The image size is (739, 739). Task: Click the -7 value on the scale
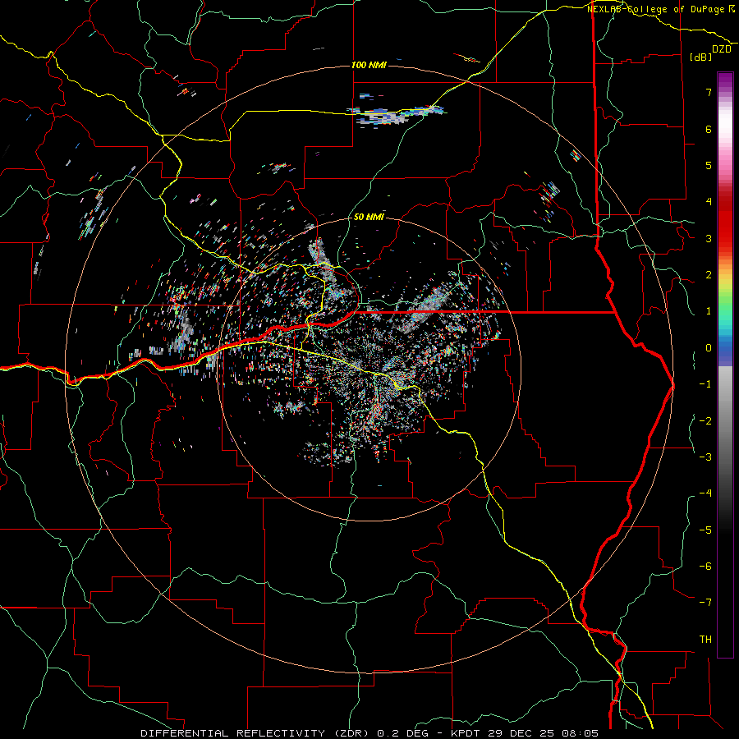click(x=705, y=603)
